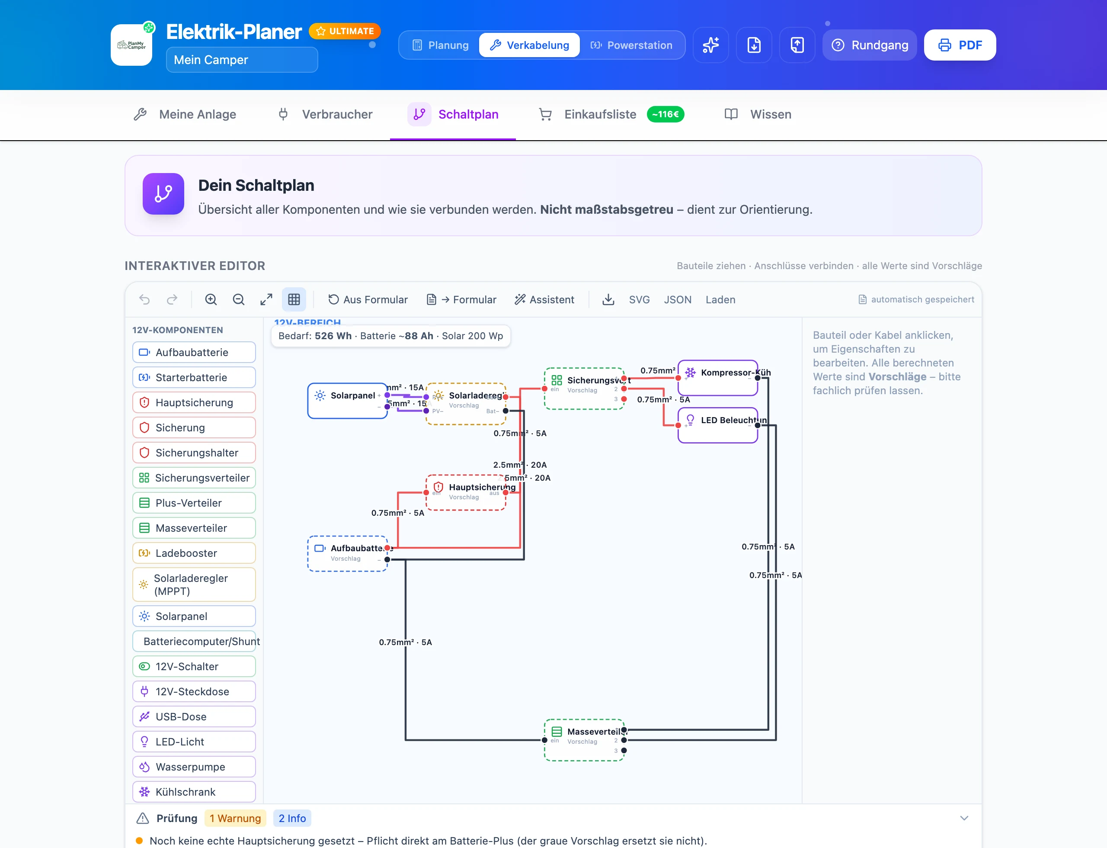
Task: Click the download icon before SVG
Action: pos(608,299)
